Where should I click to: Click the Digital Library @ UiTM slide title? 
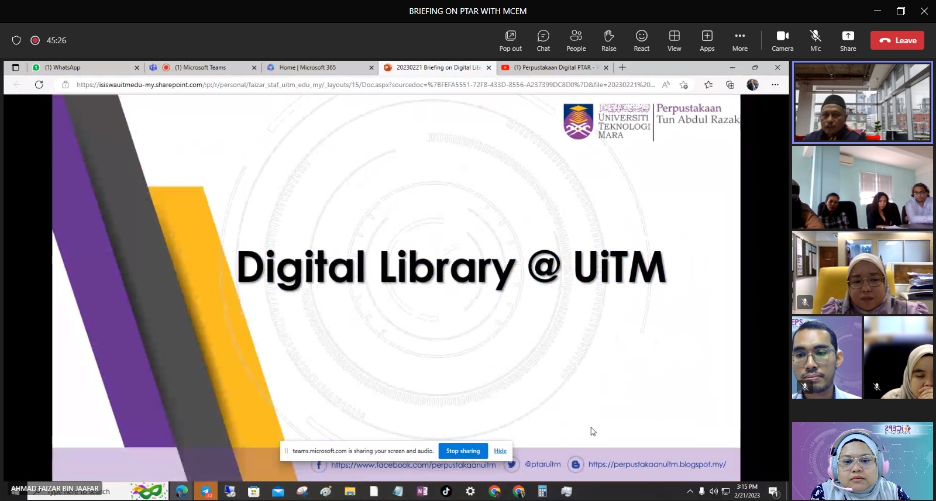[x=451, y=267]
